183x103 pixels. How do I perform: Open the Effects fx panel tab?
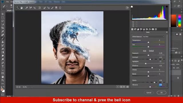coord(150,29)
